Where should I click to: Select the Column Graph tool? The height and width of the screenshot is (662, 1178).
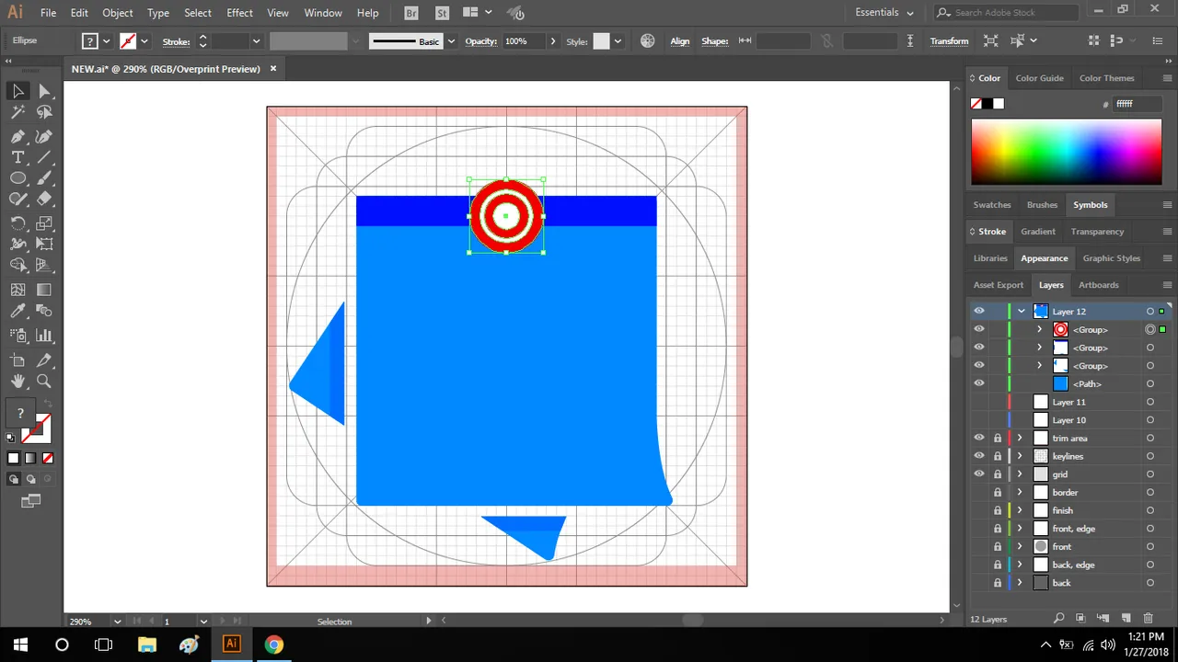click(x=44, y=336)
